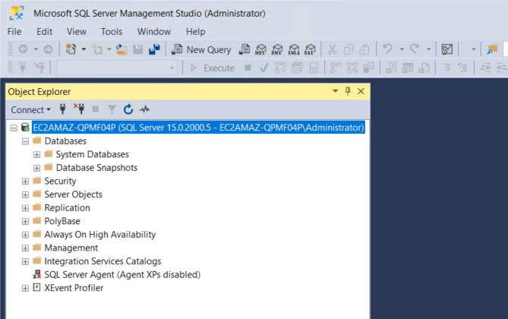This screenshot has height=319, width=508.
Task: Open the Undo history dropdown arrow
Action: click(402, 49)
